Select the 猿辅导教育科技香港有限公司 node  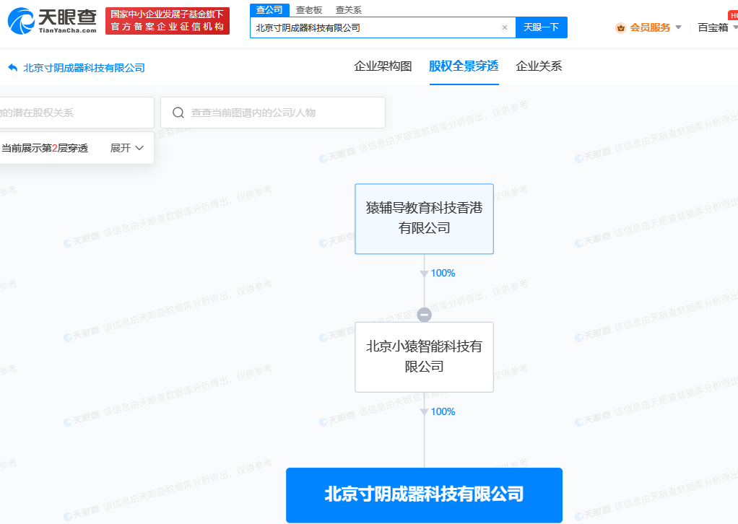(424, 219)
